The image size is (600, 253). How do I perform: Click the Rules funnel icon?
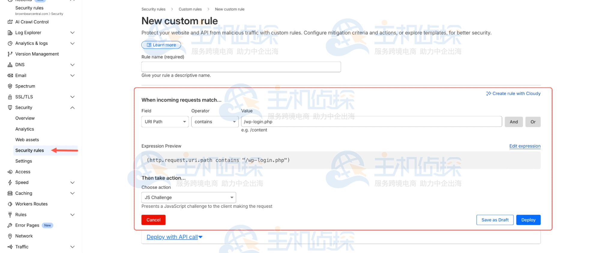pyautogui.click(x=10, y=215)
